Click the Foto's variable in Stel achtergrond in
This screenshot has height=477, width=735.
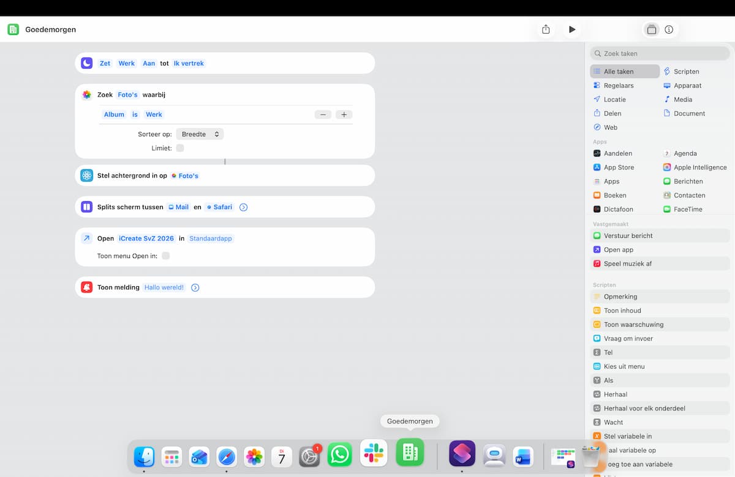(185, 176)
